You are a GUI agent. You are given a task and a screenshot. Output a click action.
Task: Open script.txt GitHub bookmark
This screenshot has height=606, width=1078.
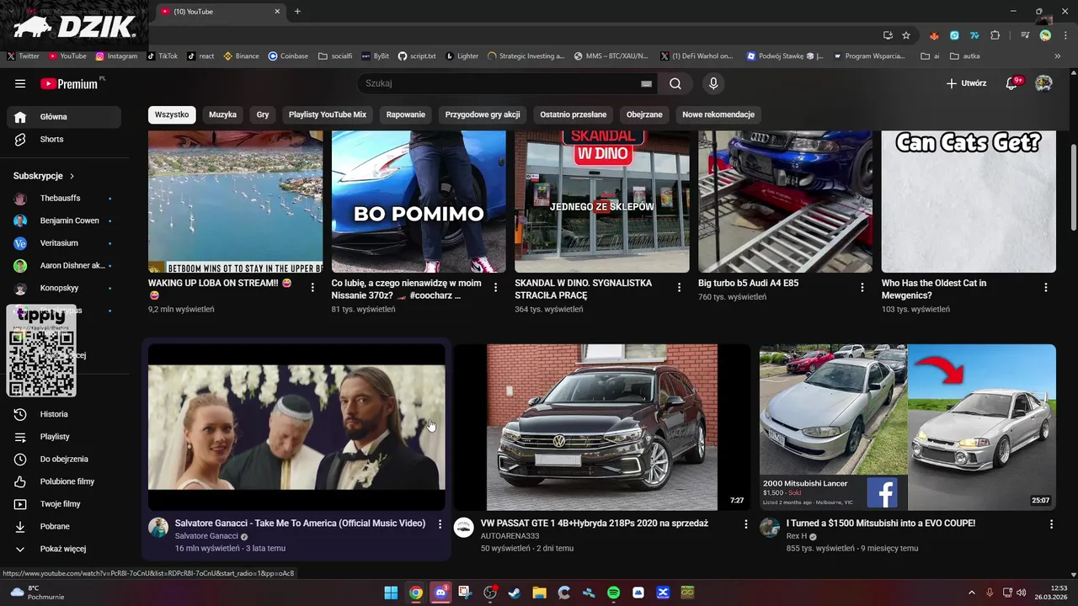click(x=417, y=56)
